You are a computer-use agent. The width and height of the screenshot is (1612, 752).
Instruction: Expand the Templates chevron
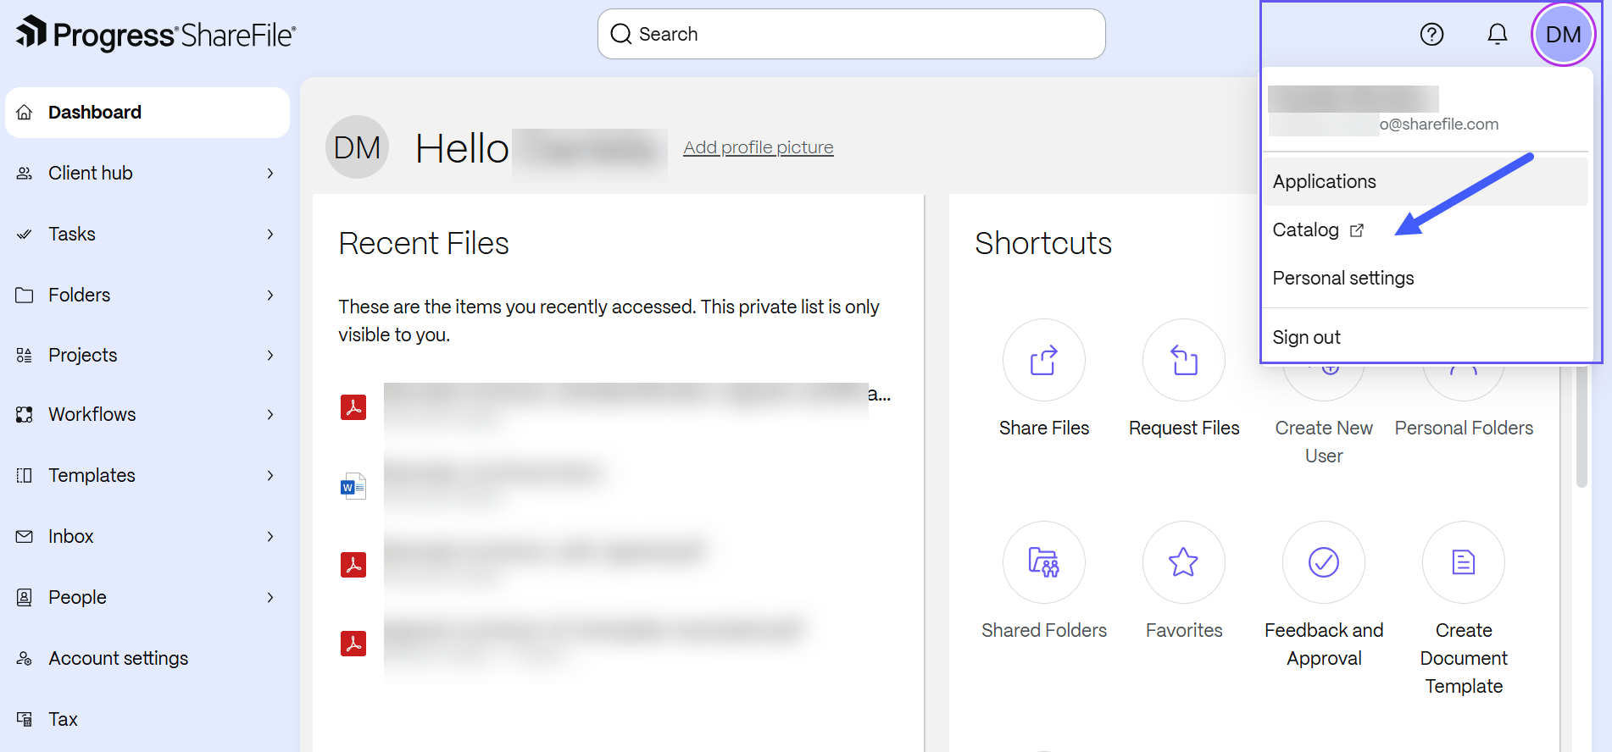pyautogui.click(x=270, y=476)
